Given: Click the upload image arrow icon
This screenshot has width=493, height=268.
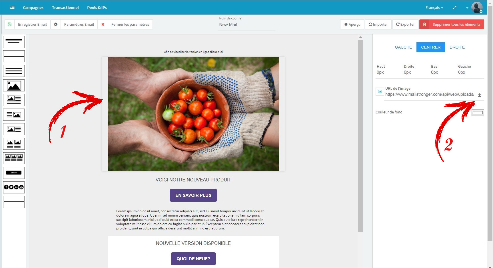Looking at the screenshot, I should [x=480, y=95].
